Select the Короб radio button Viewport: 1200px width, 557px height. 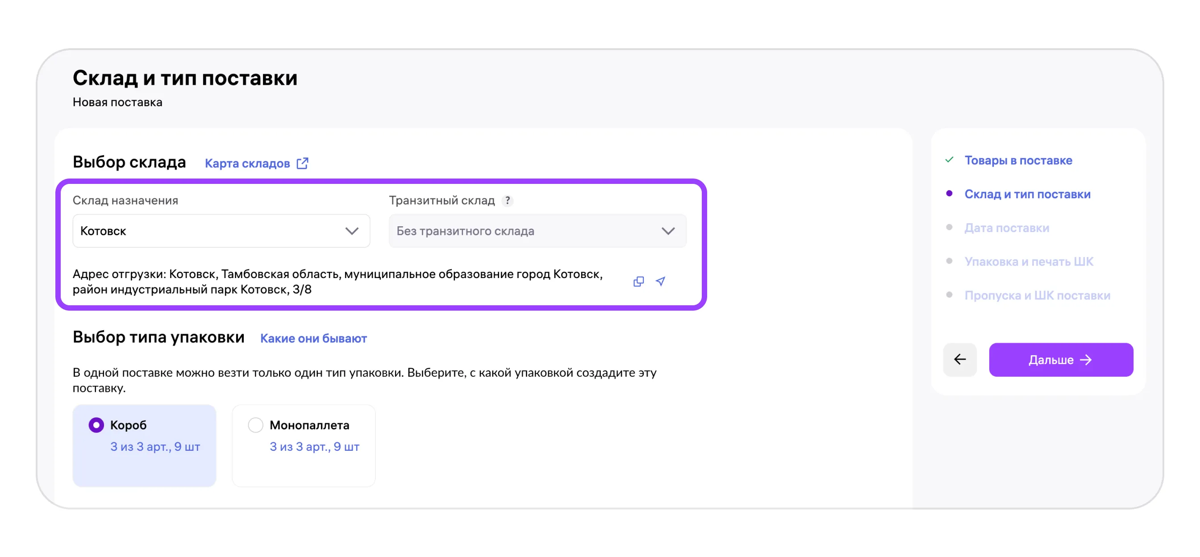[96, 425]
